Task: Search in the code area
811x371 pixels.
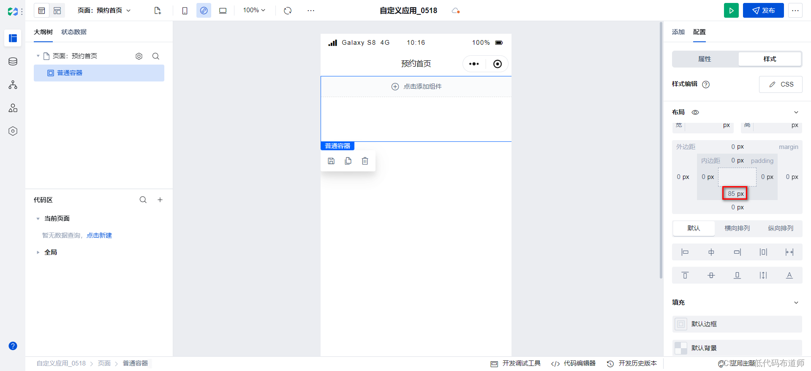Action: tap(143, 200)
